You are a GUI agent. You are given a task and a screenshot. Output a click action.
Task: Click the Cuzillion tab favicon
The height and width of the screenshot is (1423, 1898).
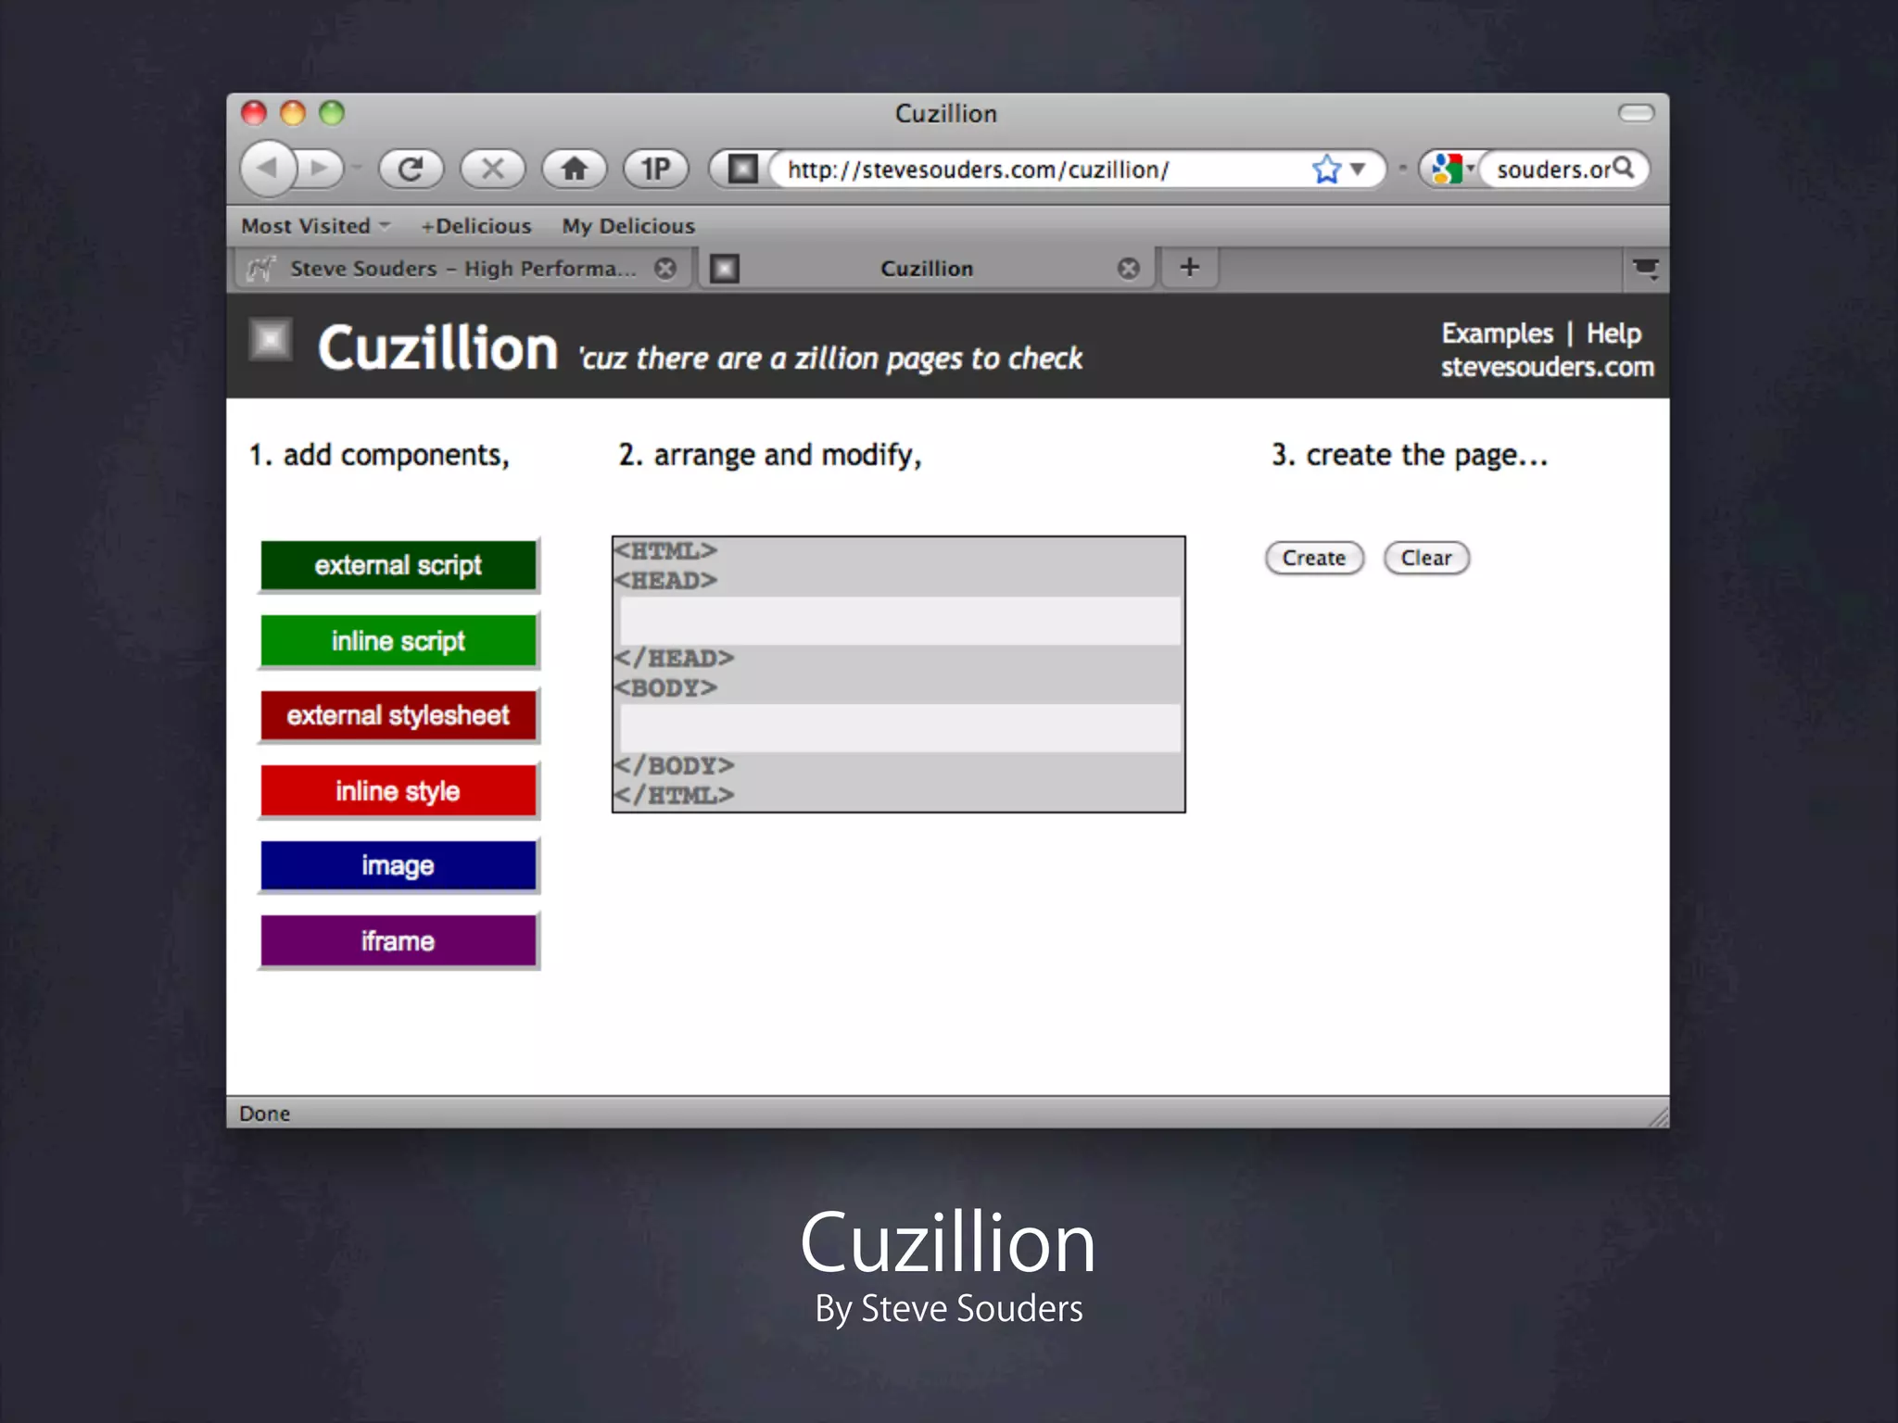(725, 269)
